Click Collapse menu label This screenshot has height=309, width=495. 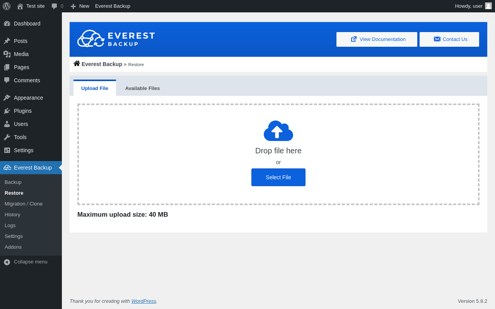(31, 262)
